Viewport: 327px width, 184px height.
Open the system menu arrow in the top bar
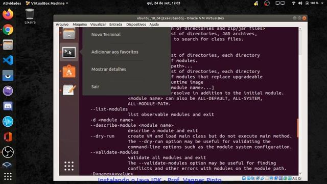322,3
